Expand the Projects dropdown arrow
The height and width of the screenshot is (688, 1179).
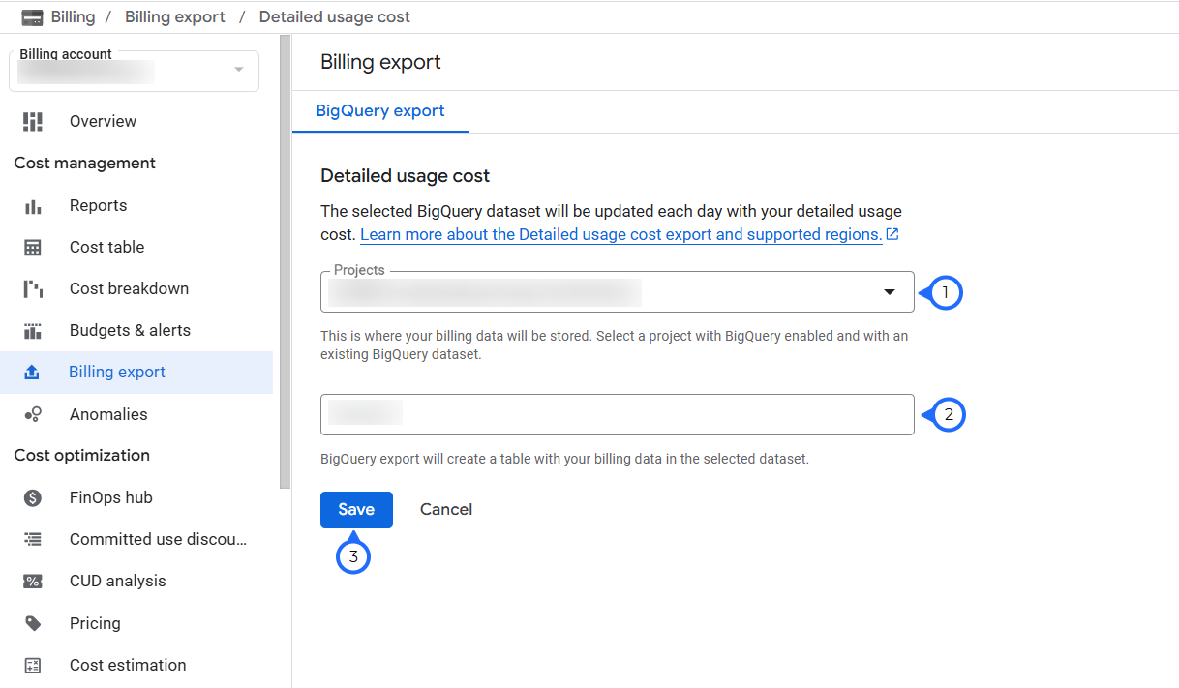coord(890,292)
